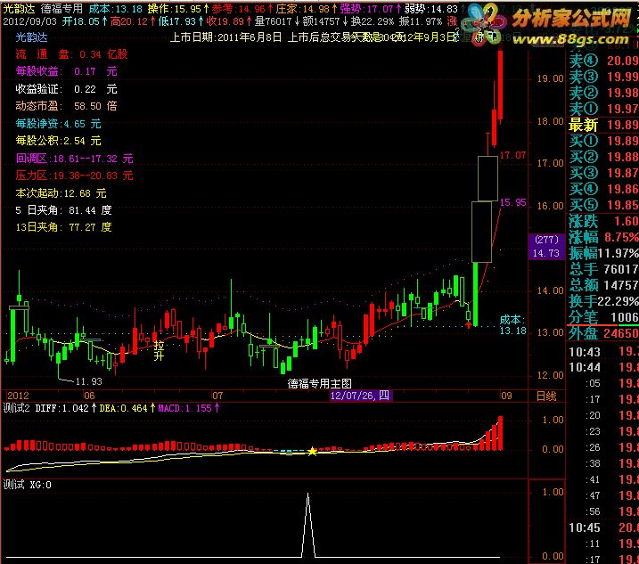Click the 动态市盈 58.50 倍 row

click(67, 106)
